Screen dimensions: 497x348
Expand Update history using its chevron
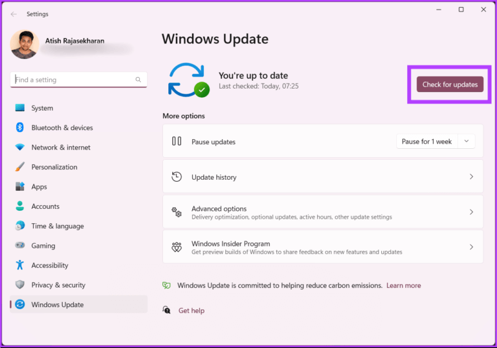point(471,177)
